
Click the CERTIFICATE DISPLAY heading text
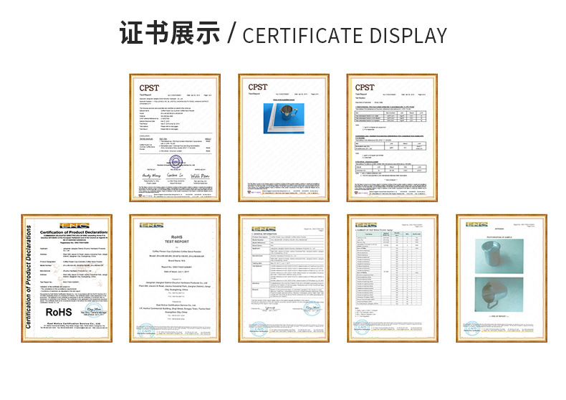point(345,35)
